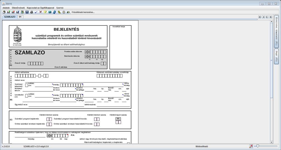Go to previous page arrow
Viewport: 281px width, 150px height.
pyautogui.click(x=263, y=17)
